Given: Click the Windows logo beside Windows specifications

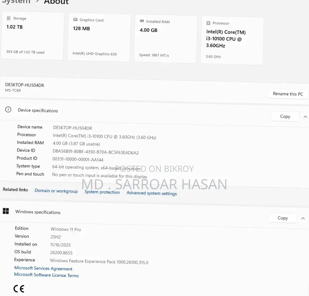Looking at the screenshot, I should pyautogui.click(x=6, y=211).
